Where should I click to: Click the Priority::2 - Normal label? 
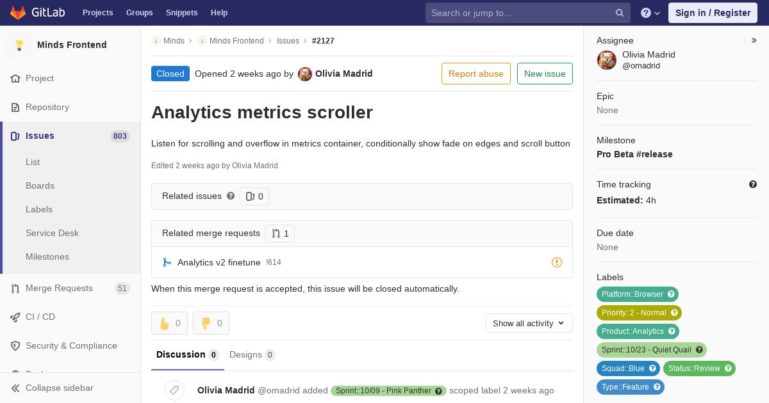[639, 313]
